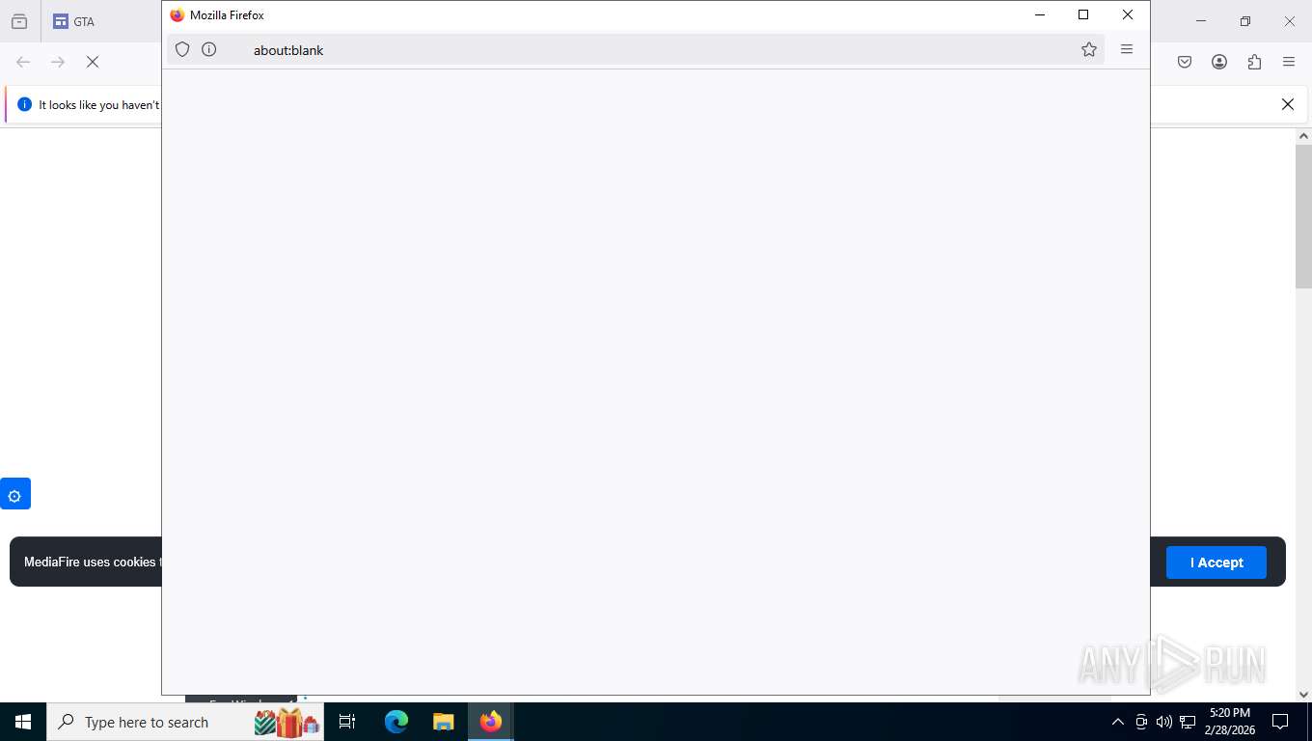The height and width of the screenshot is (741, 1312).
Task: Go back in the background Firefox window
Action: 23,62
